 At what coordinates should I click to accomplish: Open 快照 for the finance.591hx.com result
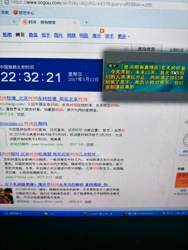point(88,202)
